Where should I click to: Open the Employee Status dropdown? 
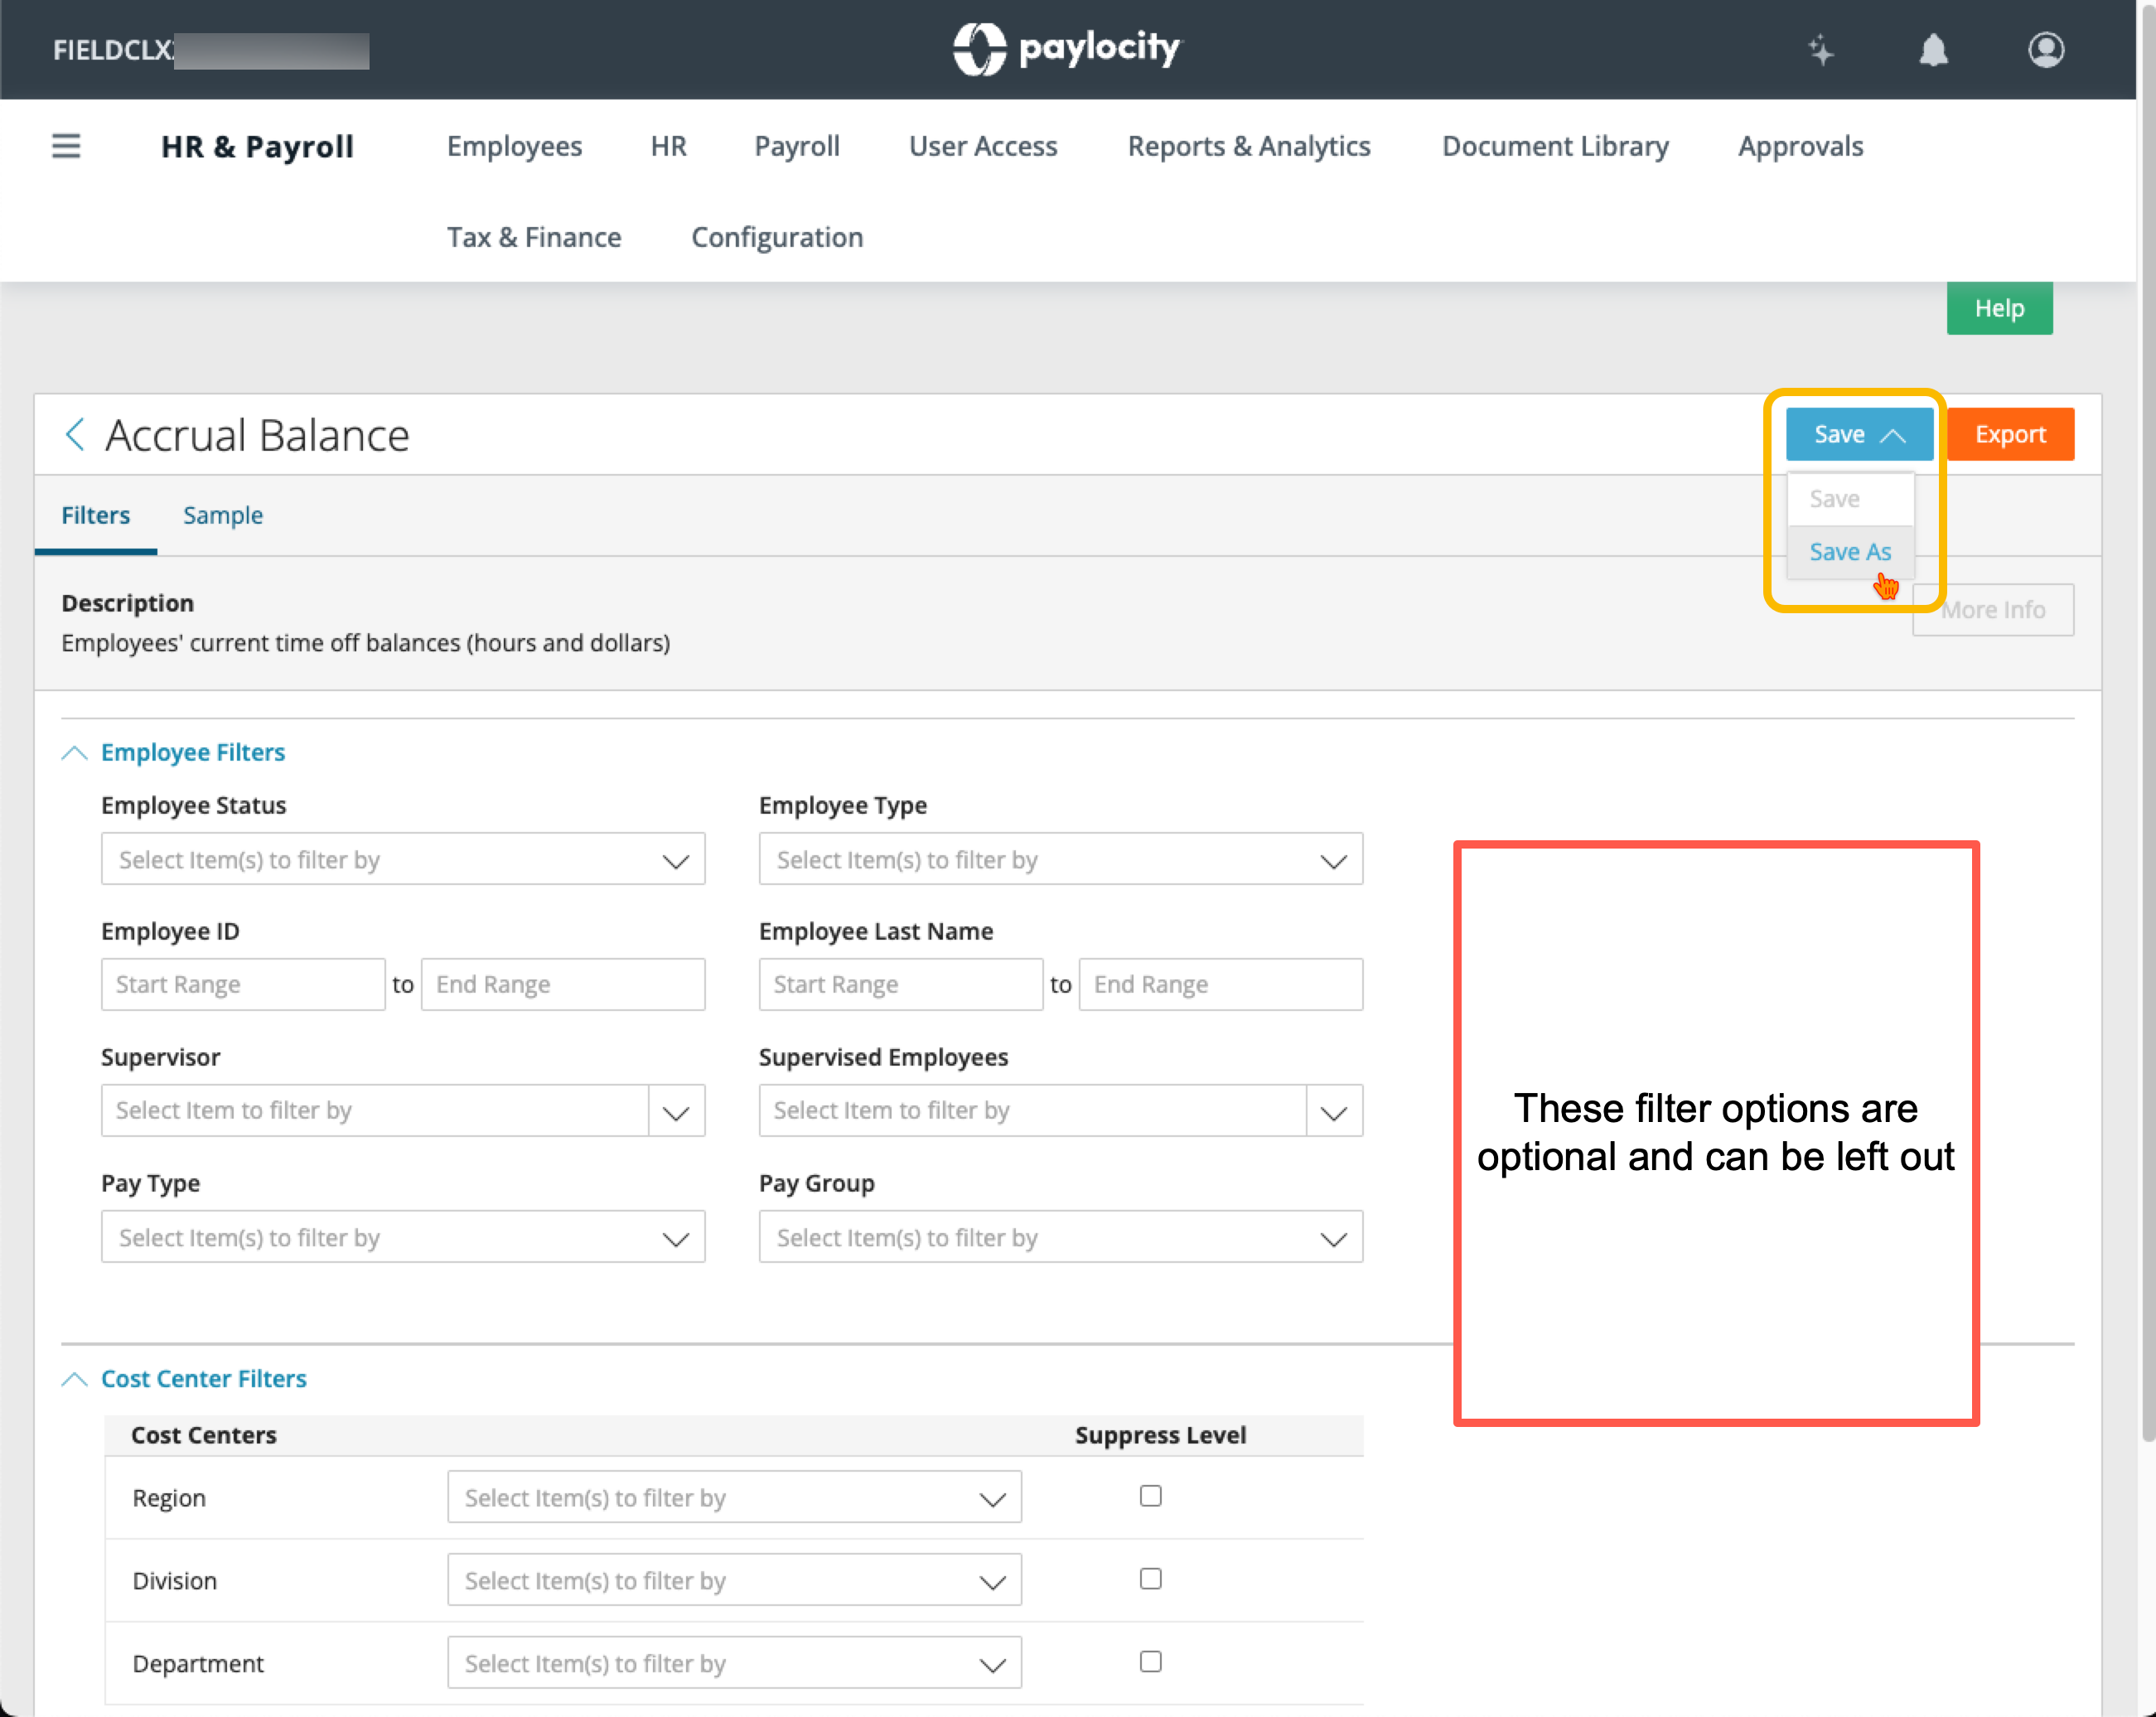pos(403,859)
